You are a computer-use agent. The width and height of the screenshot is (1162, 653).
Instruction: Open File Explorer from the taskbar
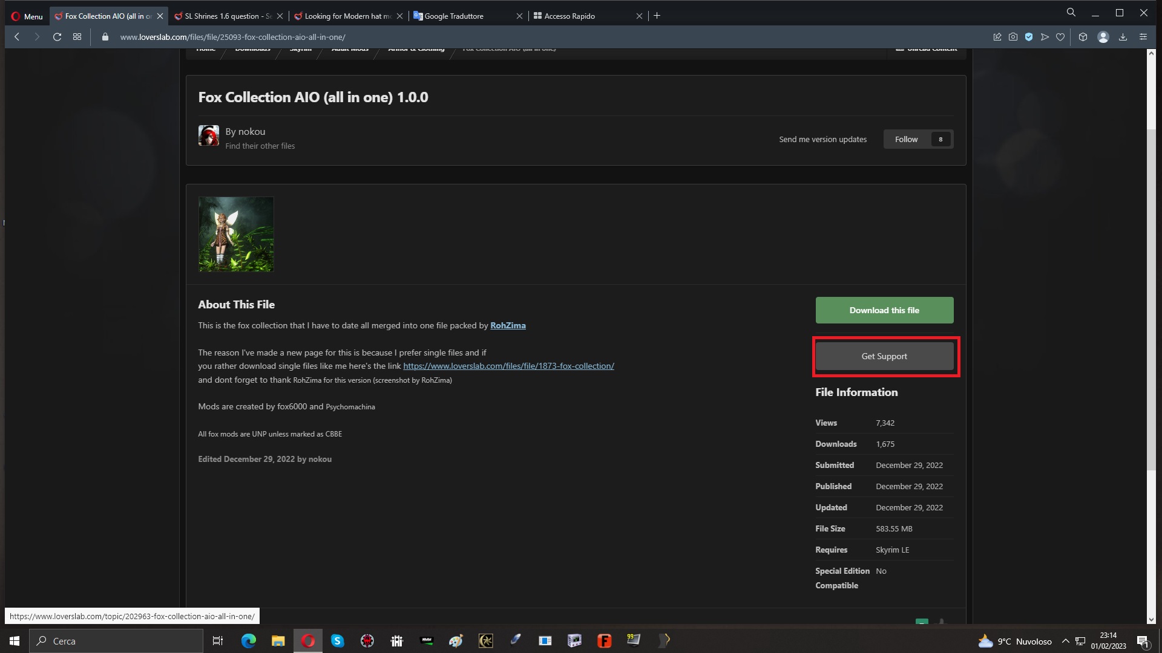278,641
